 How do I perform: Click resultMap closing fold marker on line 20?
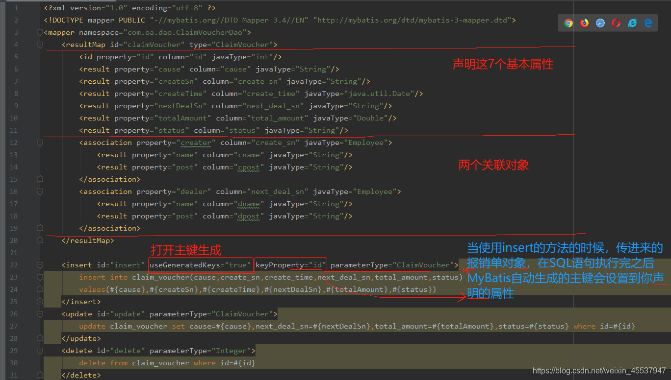point(40,240)
